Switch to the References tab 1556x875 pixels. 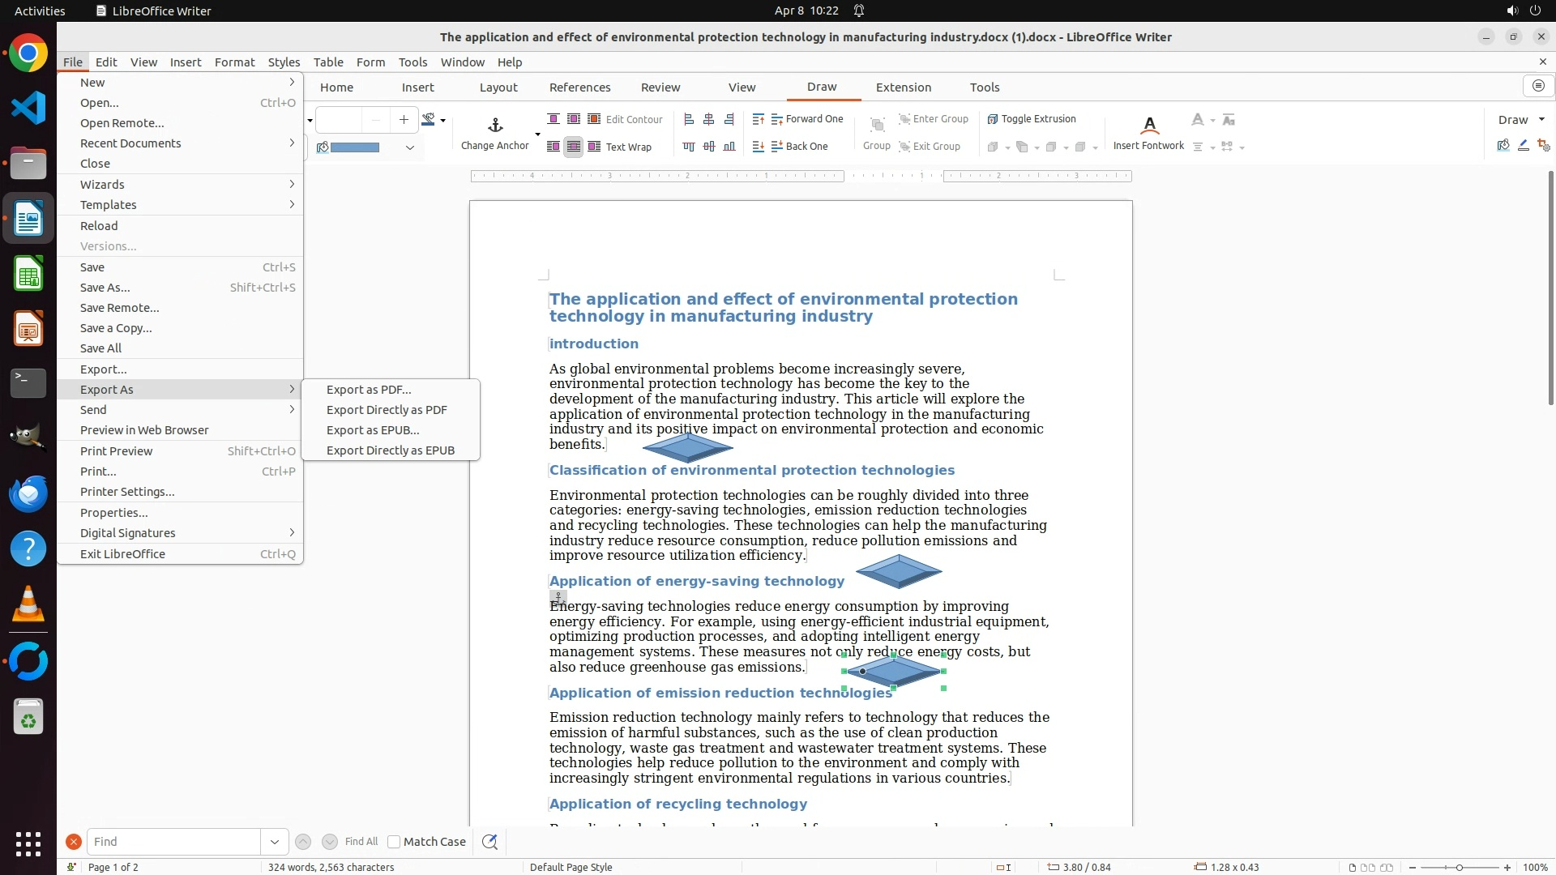579,87
